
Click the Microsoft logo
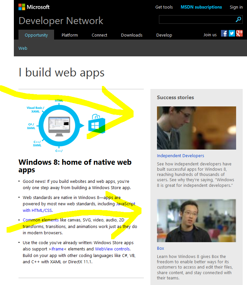(34, 7)
